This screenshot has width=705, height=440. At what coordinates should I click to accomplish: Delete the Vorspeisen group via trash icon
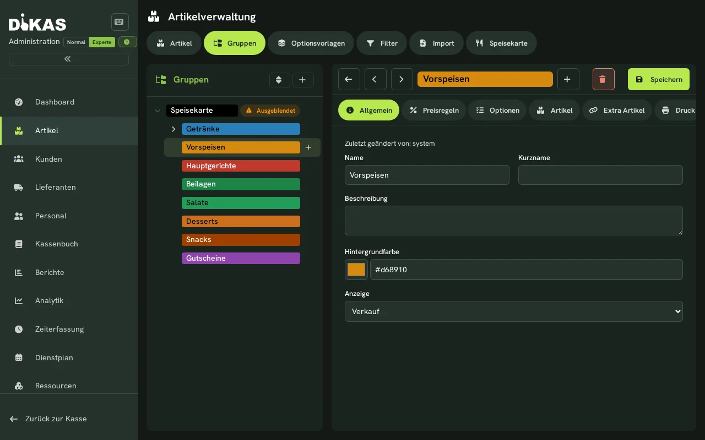pyautogui.click(x=604, y=79)
